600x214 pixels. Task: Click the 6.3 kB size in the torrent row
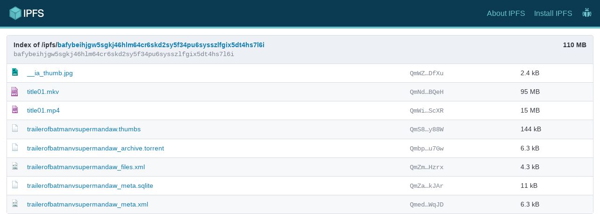(530, 148)
